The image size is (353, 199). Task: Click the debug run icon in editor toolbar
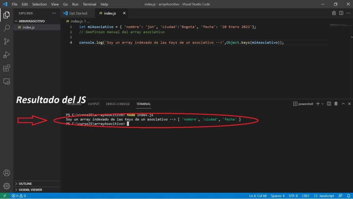334,13
